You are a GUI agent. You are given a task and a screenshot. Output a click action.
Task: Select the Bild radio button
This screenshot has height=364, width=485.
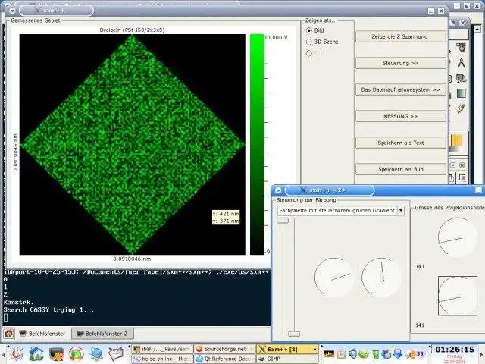coord(308,30)
